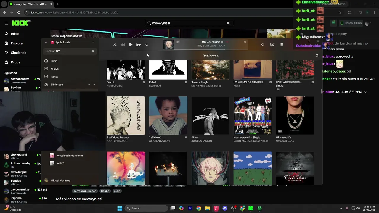Click the Kick search box containing meowynissi
379x213 pixels.
[189, 23]
